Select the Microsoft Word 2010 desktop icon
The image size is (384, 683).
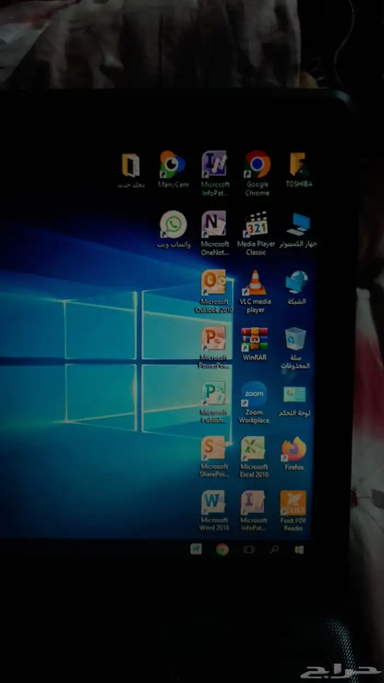tap(213, 502)
